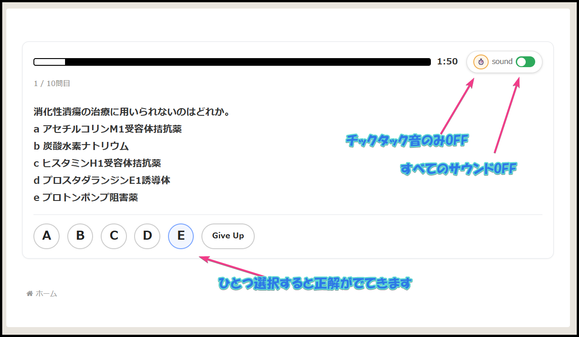Click the 1:50 remaining time text
Viewport: 579px width, 337px height.
pos(447,62)
